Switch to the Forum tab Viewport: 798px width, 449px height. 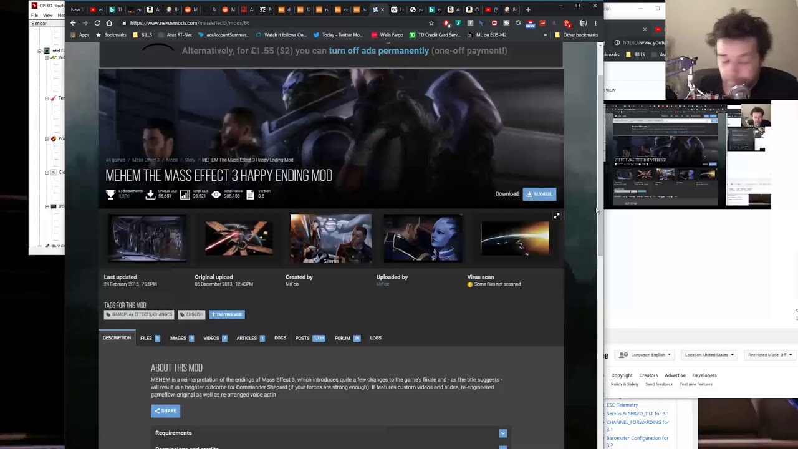click(x=347, y=338)
